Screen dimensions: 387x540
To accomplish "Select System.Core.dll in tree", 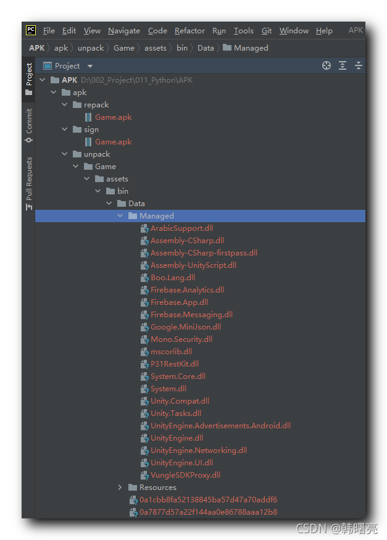I will [178, 376].
